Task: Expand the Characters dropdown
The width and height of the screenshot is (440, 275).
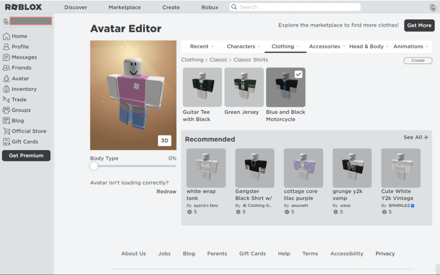Action: (244, 46)
